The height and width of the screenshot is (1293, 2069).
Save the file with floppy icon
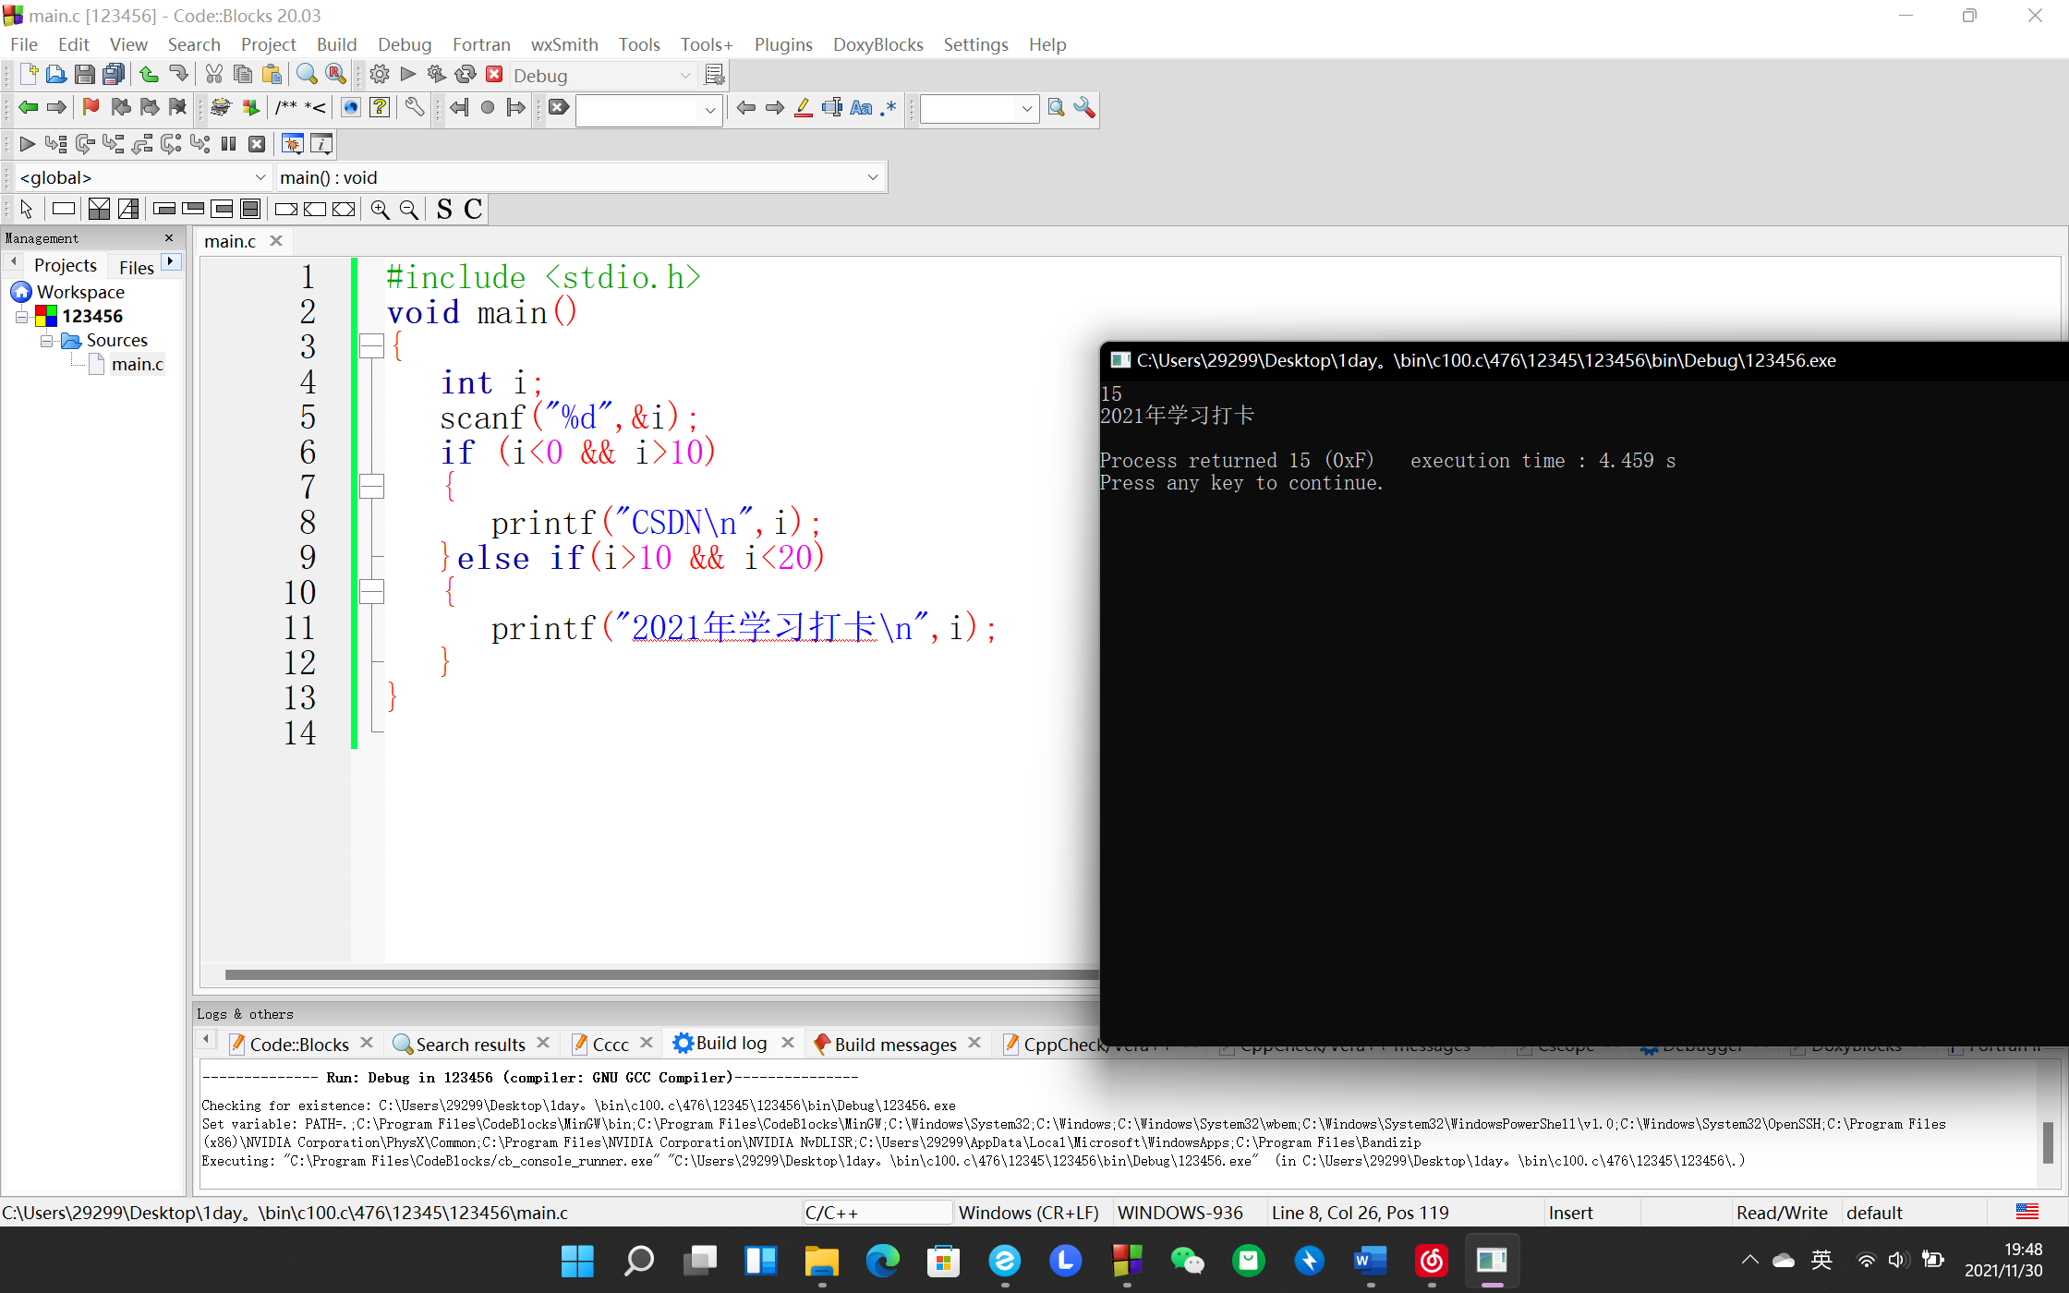[x=84, y=75]
